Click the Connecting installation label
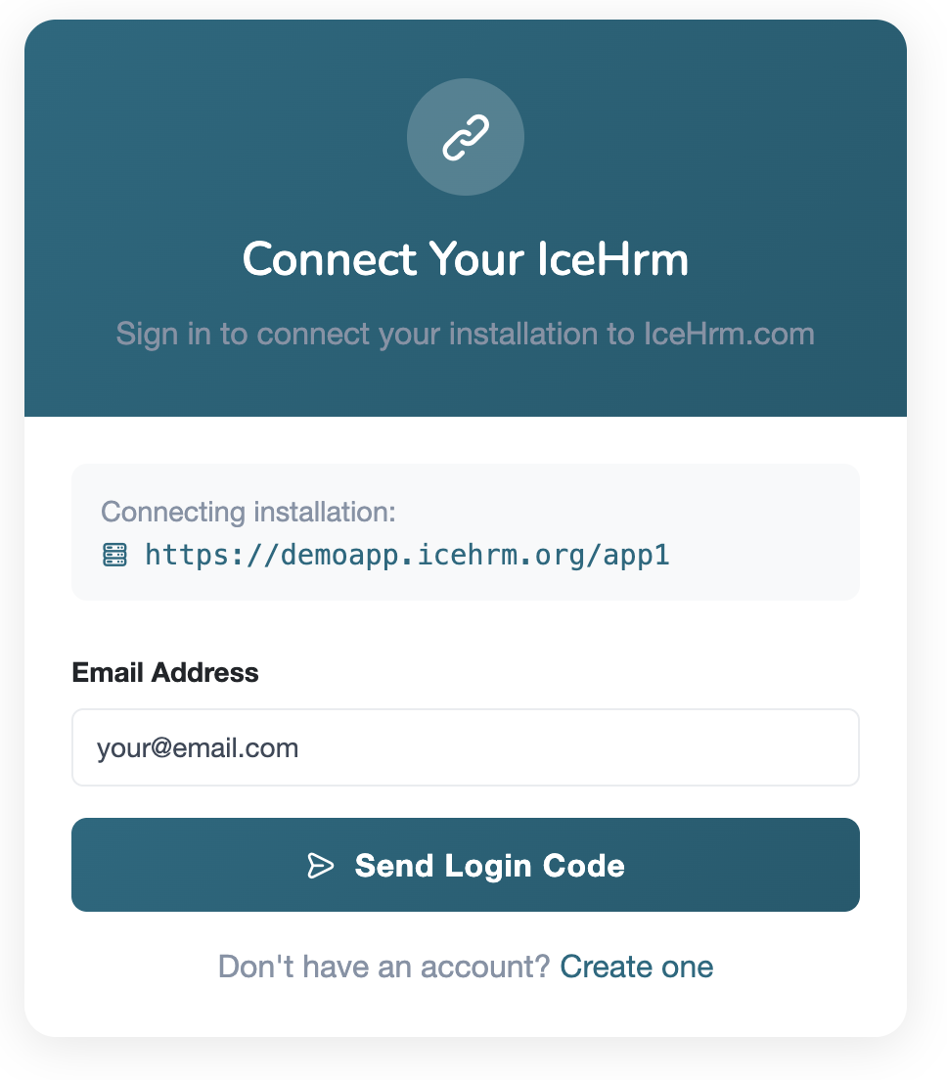 tap(248, 512)
